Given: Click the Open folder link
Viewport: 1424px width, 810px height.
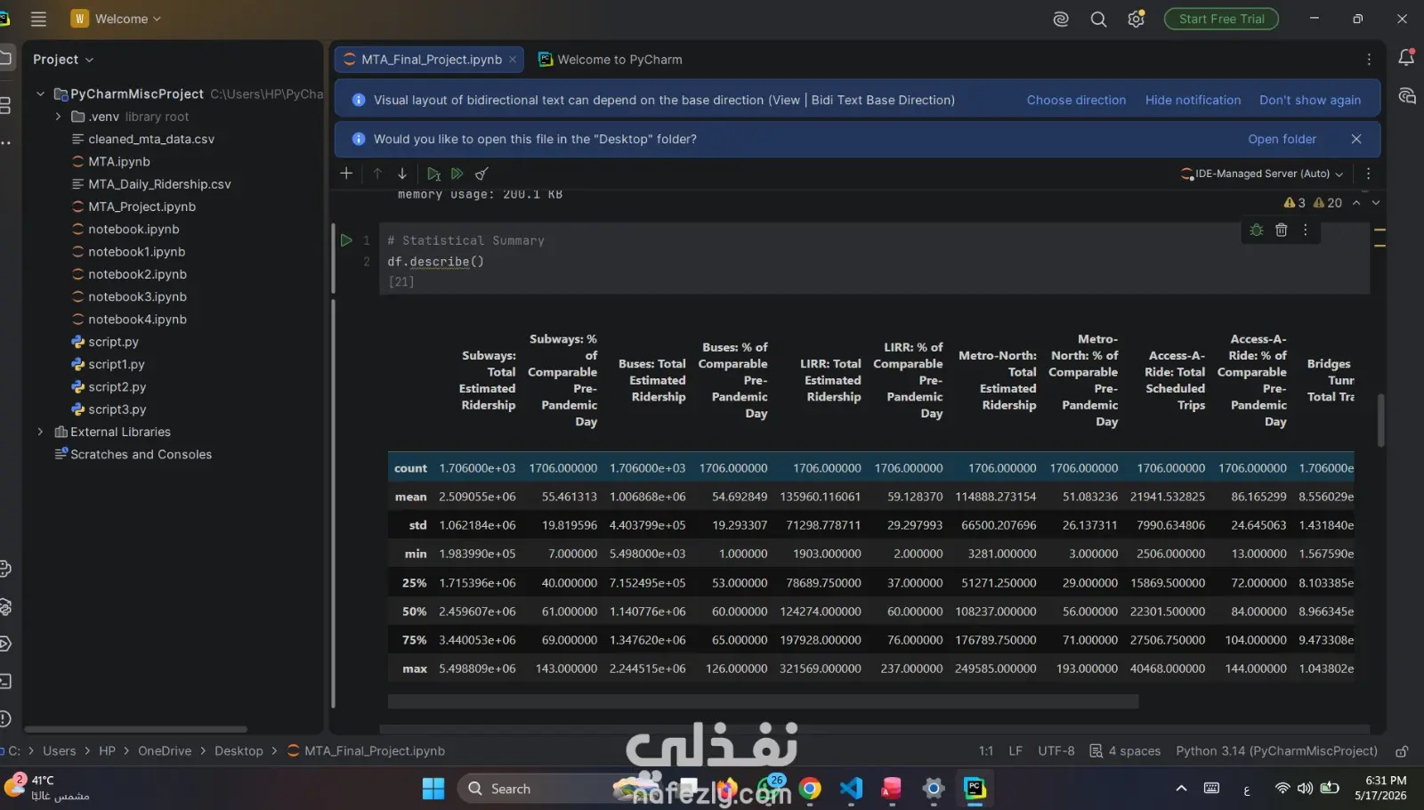Looking at the screenshot, I should coord(1282,139).
